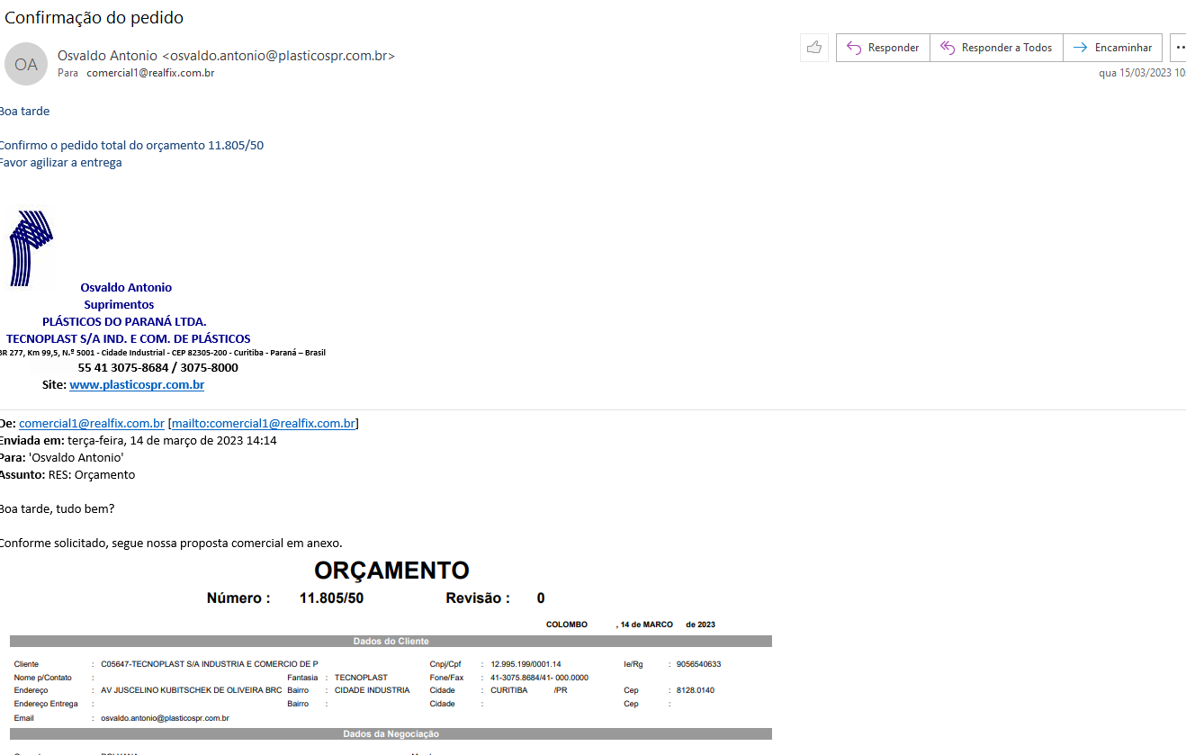Click the subject title Confirmação do pedido

[x=94, y=17]
